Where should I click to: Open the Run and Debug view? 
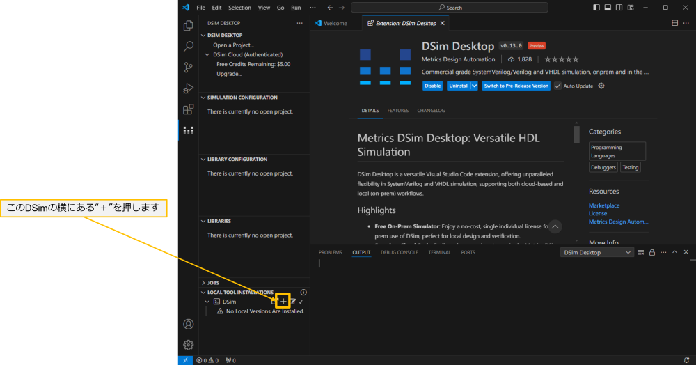[x=188, y=88]
